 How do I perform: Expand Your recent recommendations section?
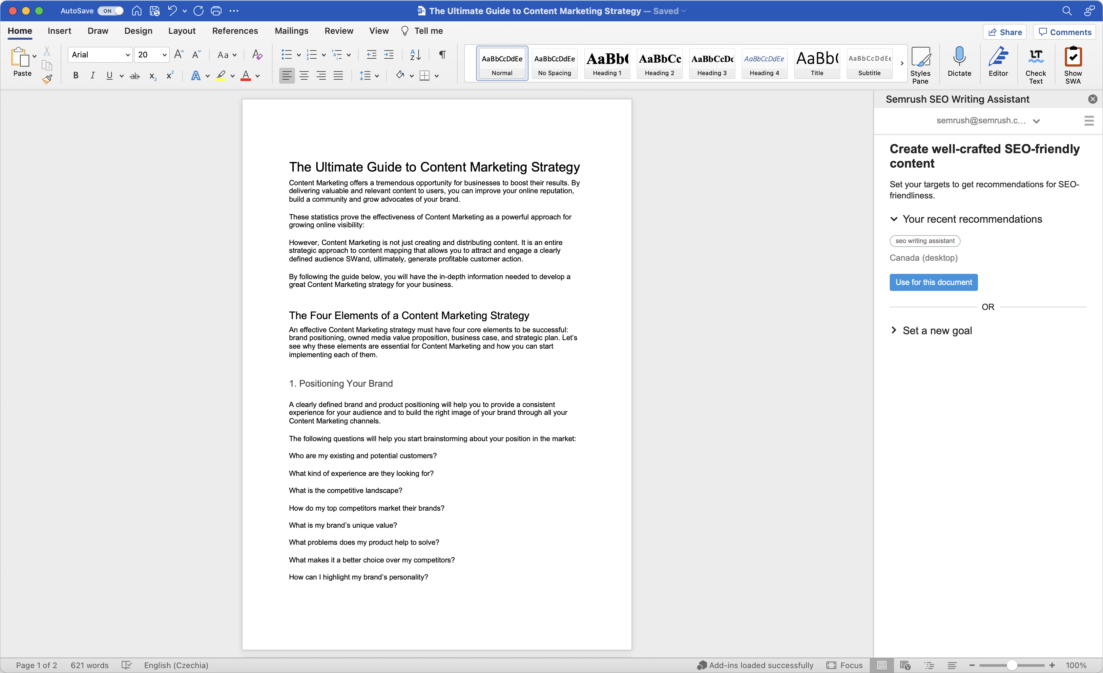click(x=894, y=219)
